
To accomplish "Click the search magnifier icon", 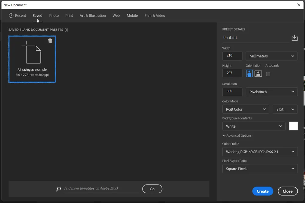I will (58, 189).
